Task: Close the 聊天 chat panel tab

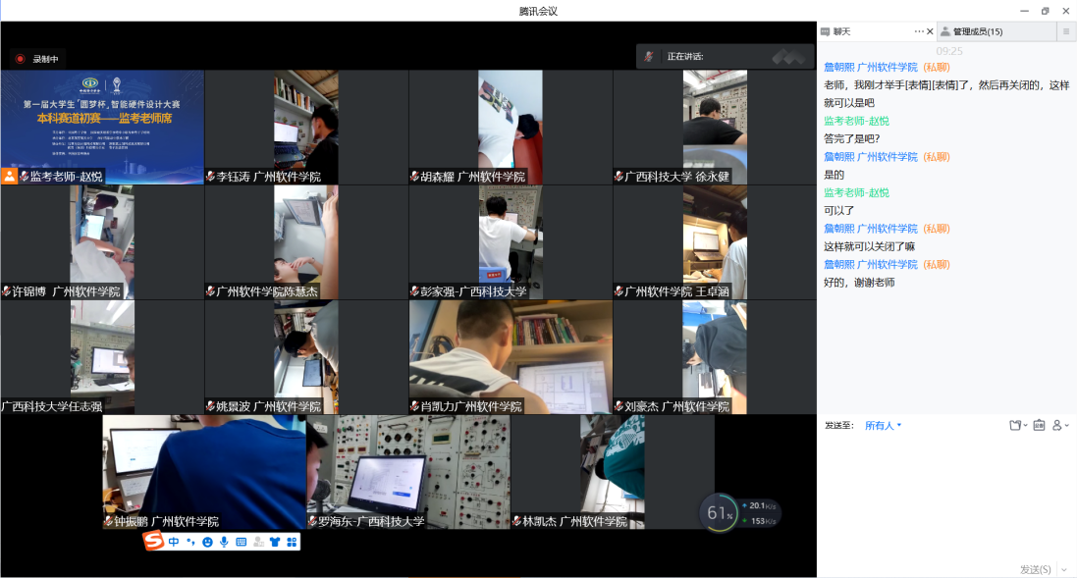Action: [930, 31]
